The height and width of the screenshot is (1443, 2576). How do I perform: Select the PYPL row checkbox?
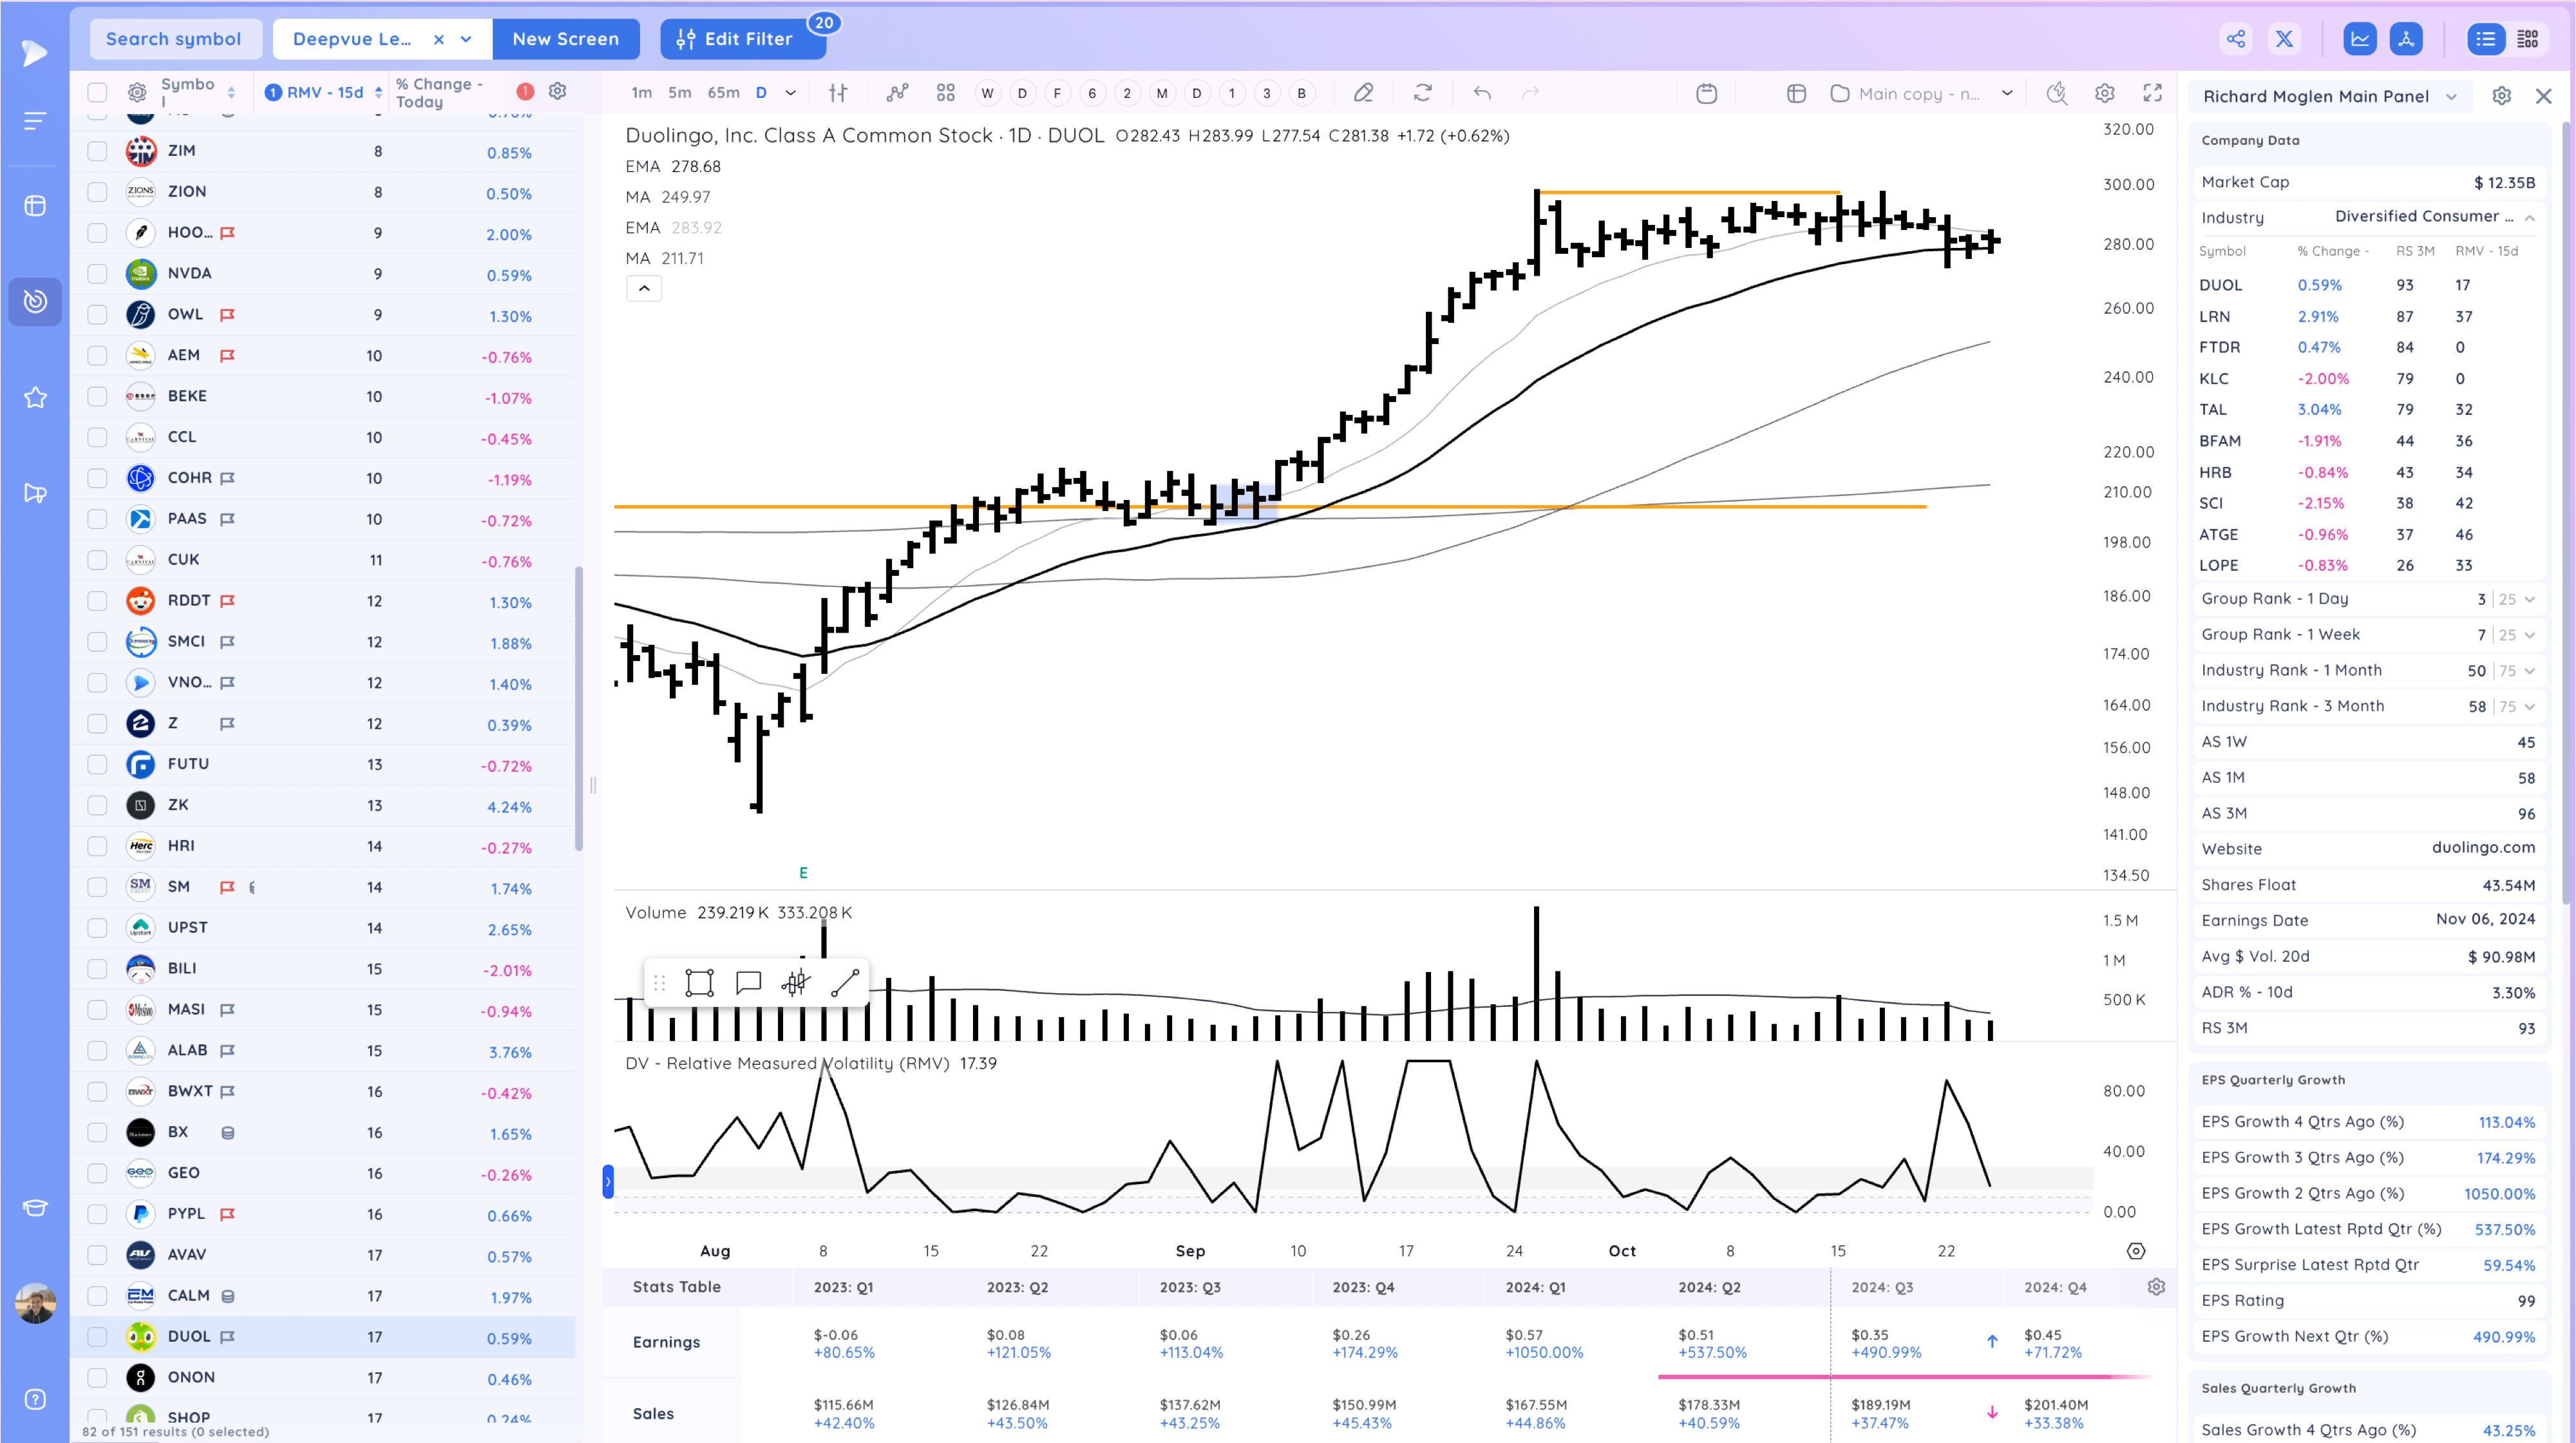pyautogui.click(x=97, y=1214)
